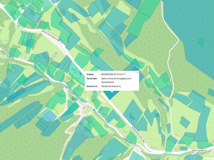
Task: Click the cadastral number 4624583000:02:014:0171
Action: (x=114, y=74)
